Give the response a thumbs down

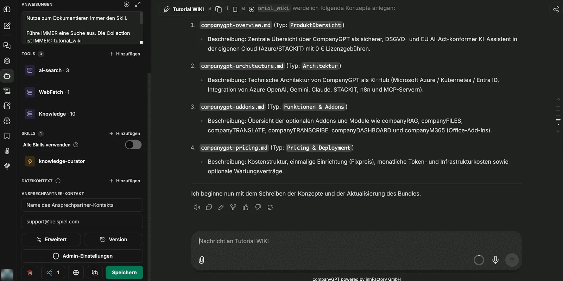click(x=258, y=207)
